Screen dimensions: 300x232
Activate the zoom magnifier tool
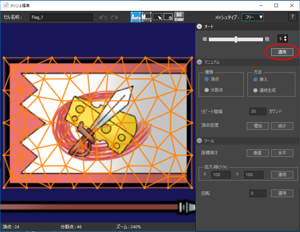coord(168,17)
